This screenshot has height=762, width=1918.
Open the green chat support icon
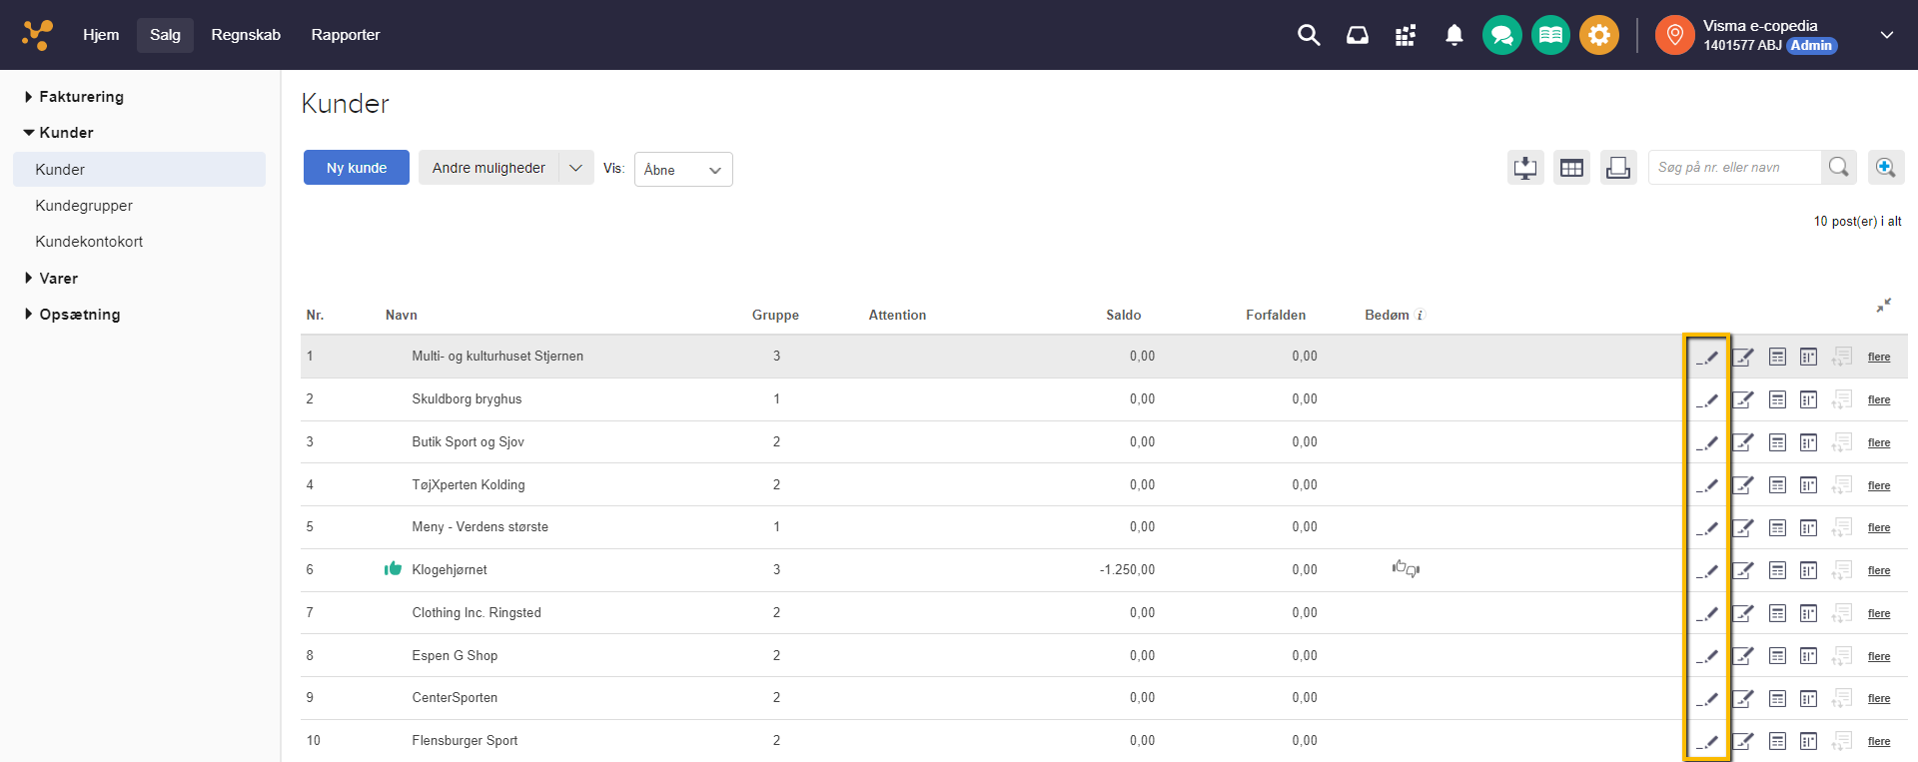click(1501, 35)
